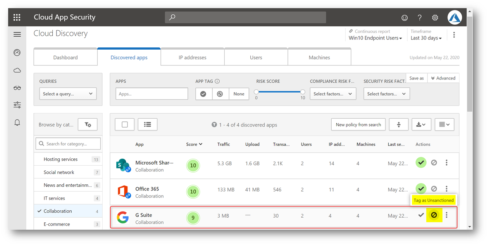
Task: Select the Discovered apps tab
Action: pos(129,57)
